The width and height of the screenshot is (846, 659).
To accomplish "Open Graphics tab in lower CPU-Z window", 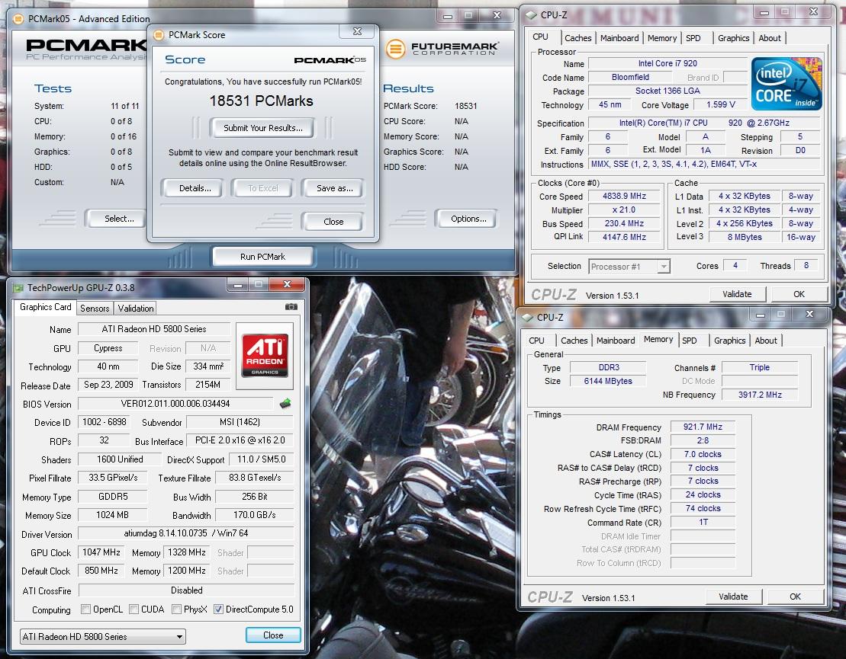I will click(x=729, y=341).
